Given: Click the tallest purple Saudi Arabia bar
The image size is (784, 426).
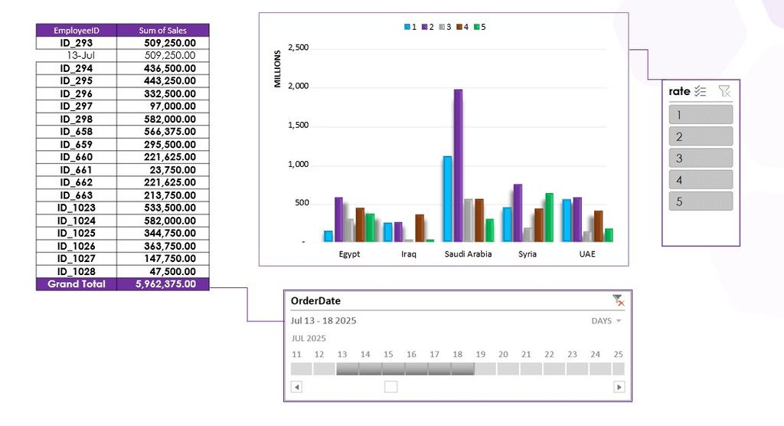Looking at the screenshot, I should coord(458,165).
